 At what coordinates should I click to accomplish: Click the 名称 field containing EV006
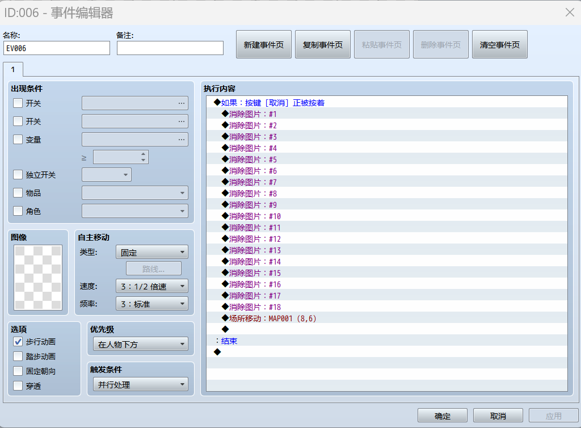point(57,48)
